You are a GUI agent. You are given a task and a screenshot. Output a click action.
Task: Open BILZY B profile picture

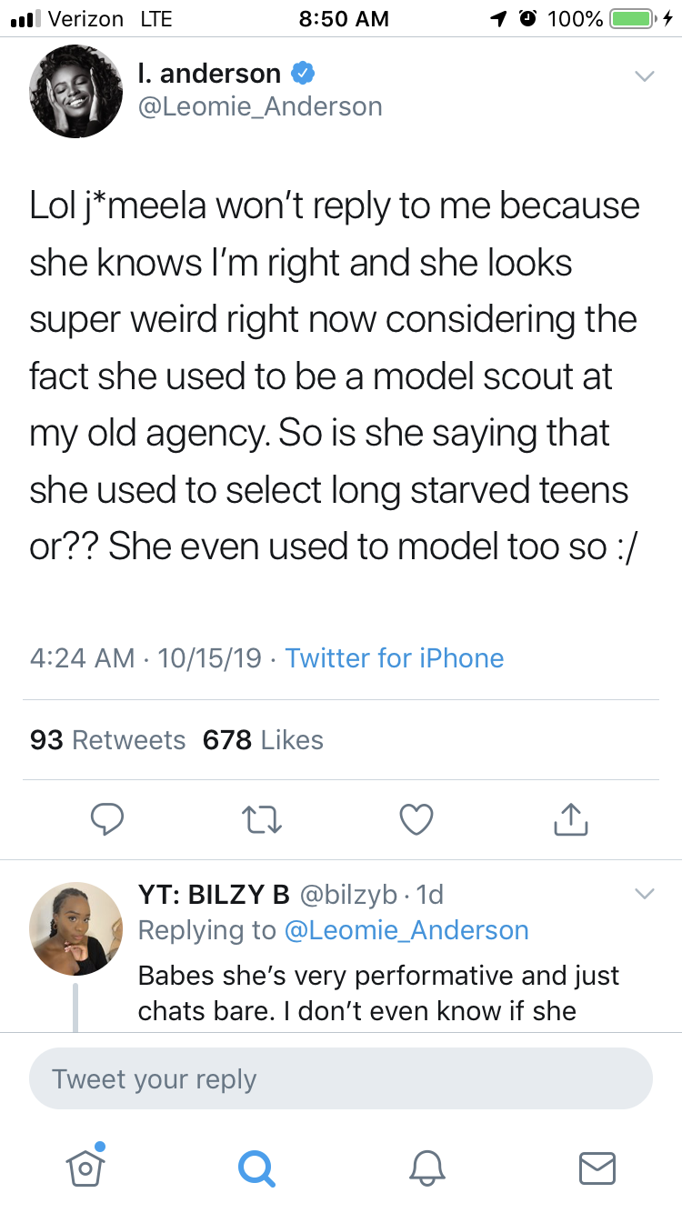point(75,928)
